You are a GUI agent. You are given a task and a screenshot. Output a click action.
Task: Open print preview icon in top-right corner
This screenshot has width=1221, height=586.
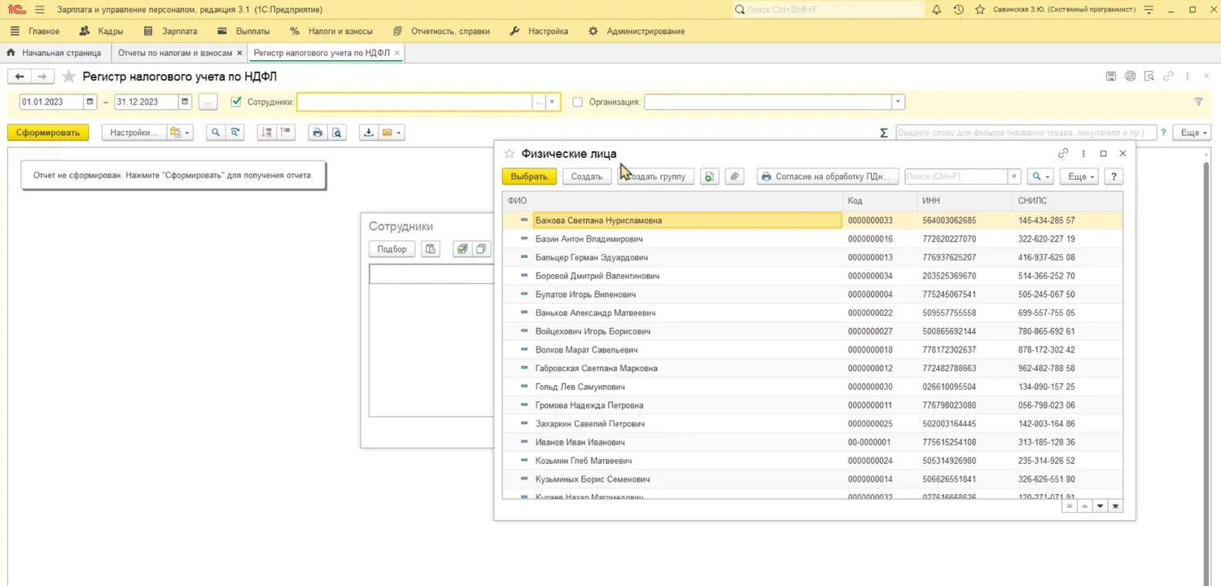[1149, 77]
